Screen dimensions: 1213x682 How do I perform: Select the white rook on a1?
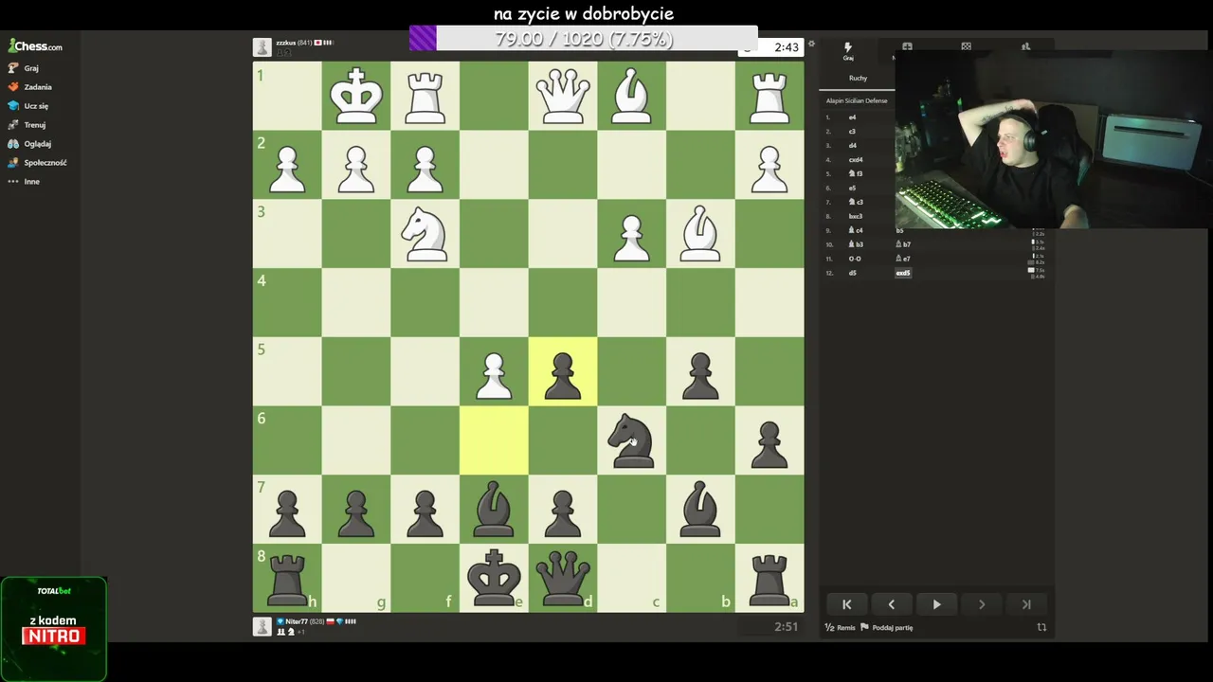click(x=769, y=96)
